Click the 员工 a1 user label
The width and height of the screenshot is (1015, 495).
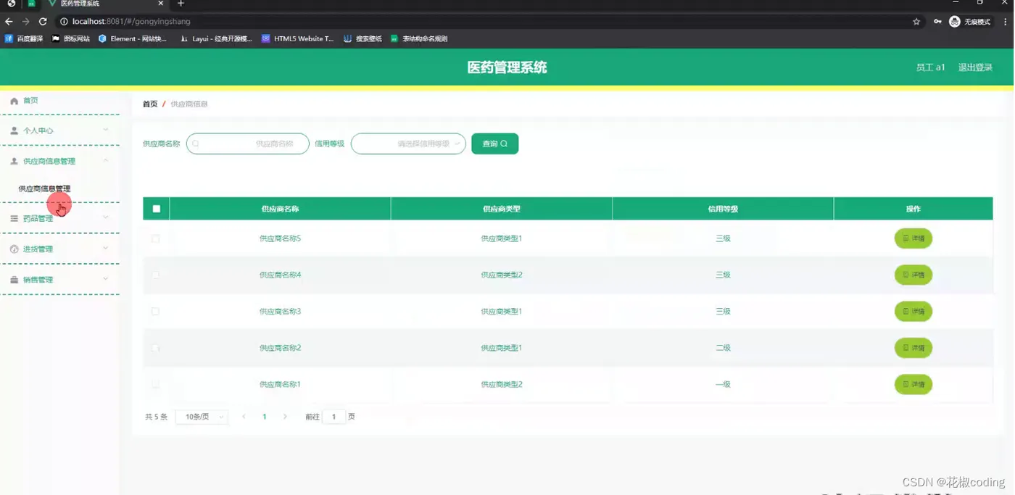coord(930,67)
